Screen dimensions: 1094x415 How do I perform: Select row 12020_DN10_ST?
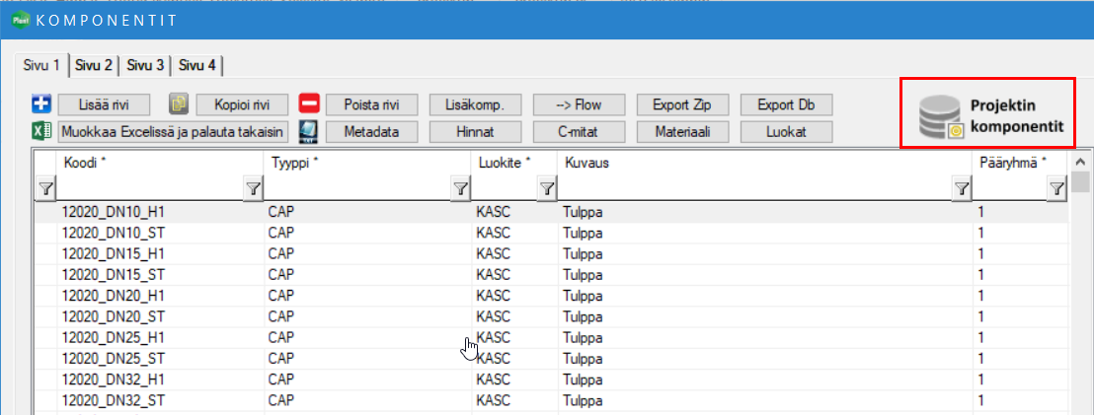click(551, 234)
